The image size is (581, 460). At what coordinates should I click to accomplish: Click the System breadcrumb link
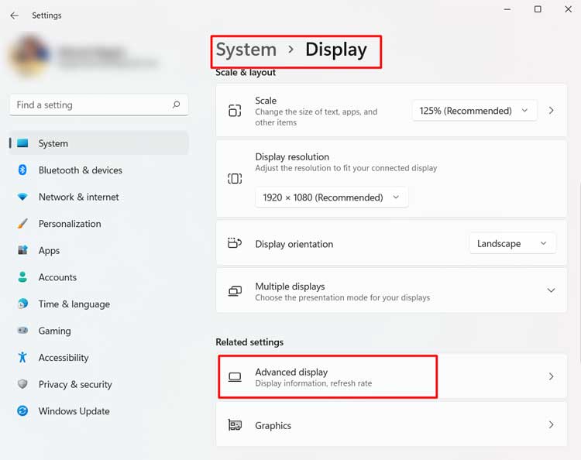[246, 50]
